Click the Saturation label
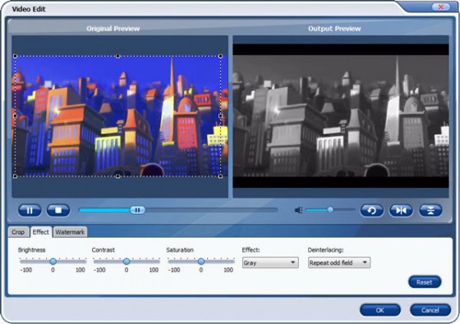The height and width of the screenshot is (324, 460). coord(180,250)
